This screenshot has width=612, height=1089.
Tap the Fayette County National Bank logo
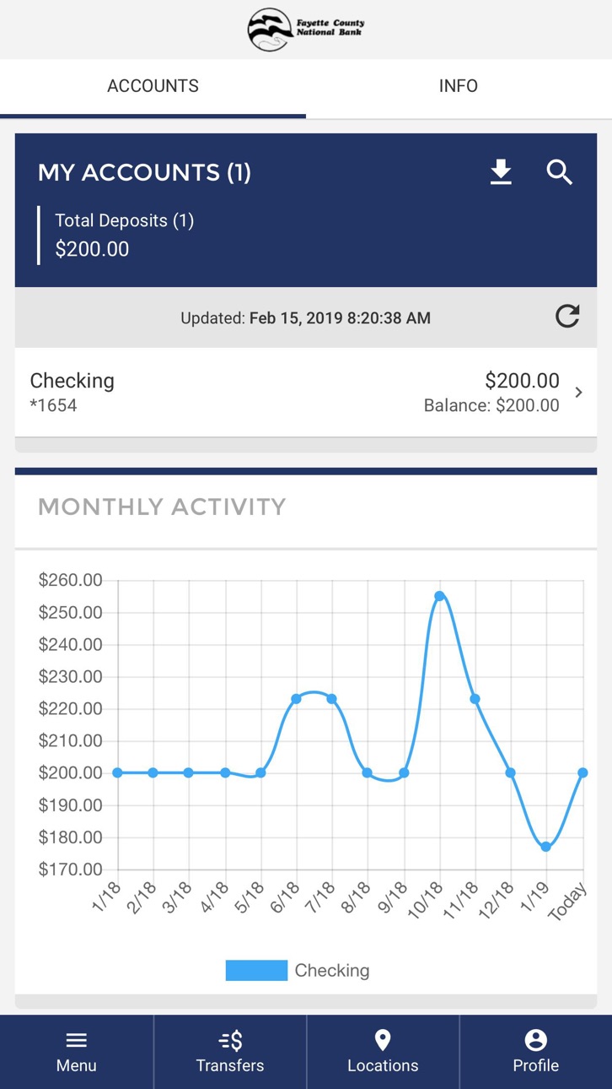coord(306,30)
